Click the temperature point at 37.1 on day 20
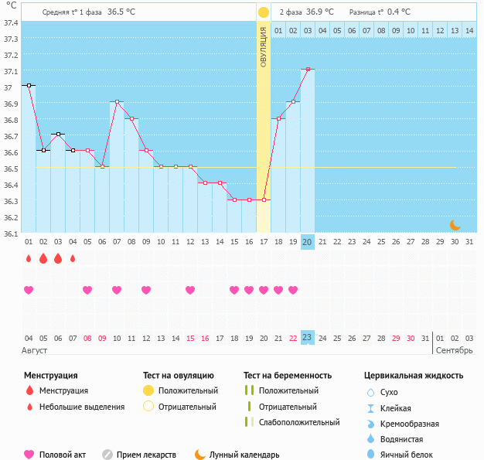 (308, 70)
